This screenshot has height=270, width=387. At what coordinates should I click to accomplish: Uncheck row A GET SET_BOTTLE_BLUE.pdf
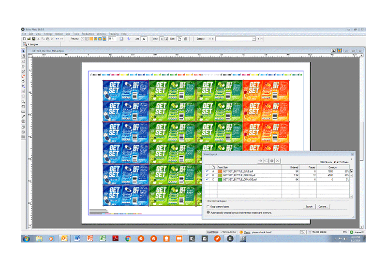click(207, 171)
